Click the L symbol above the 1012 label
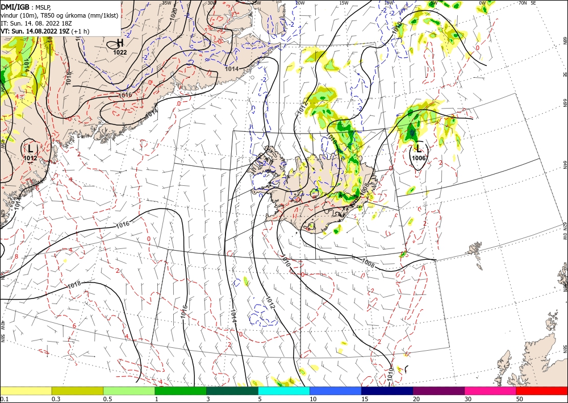The image size is (568, 403). [x=31, y=148]
